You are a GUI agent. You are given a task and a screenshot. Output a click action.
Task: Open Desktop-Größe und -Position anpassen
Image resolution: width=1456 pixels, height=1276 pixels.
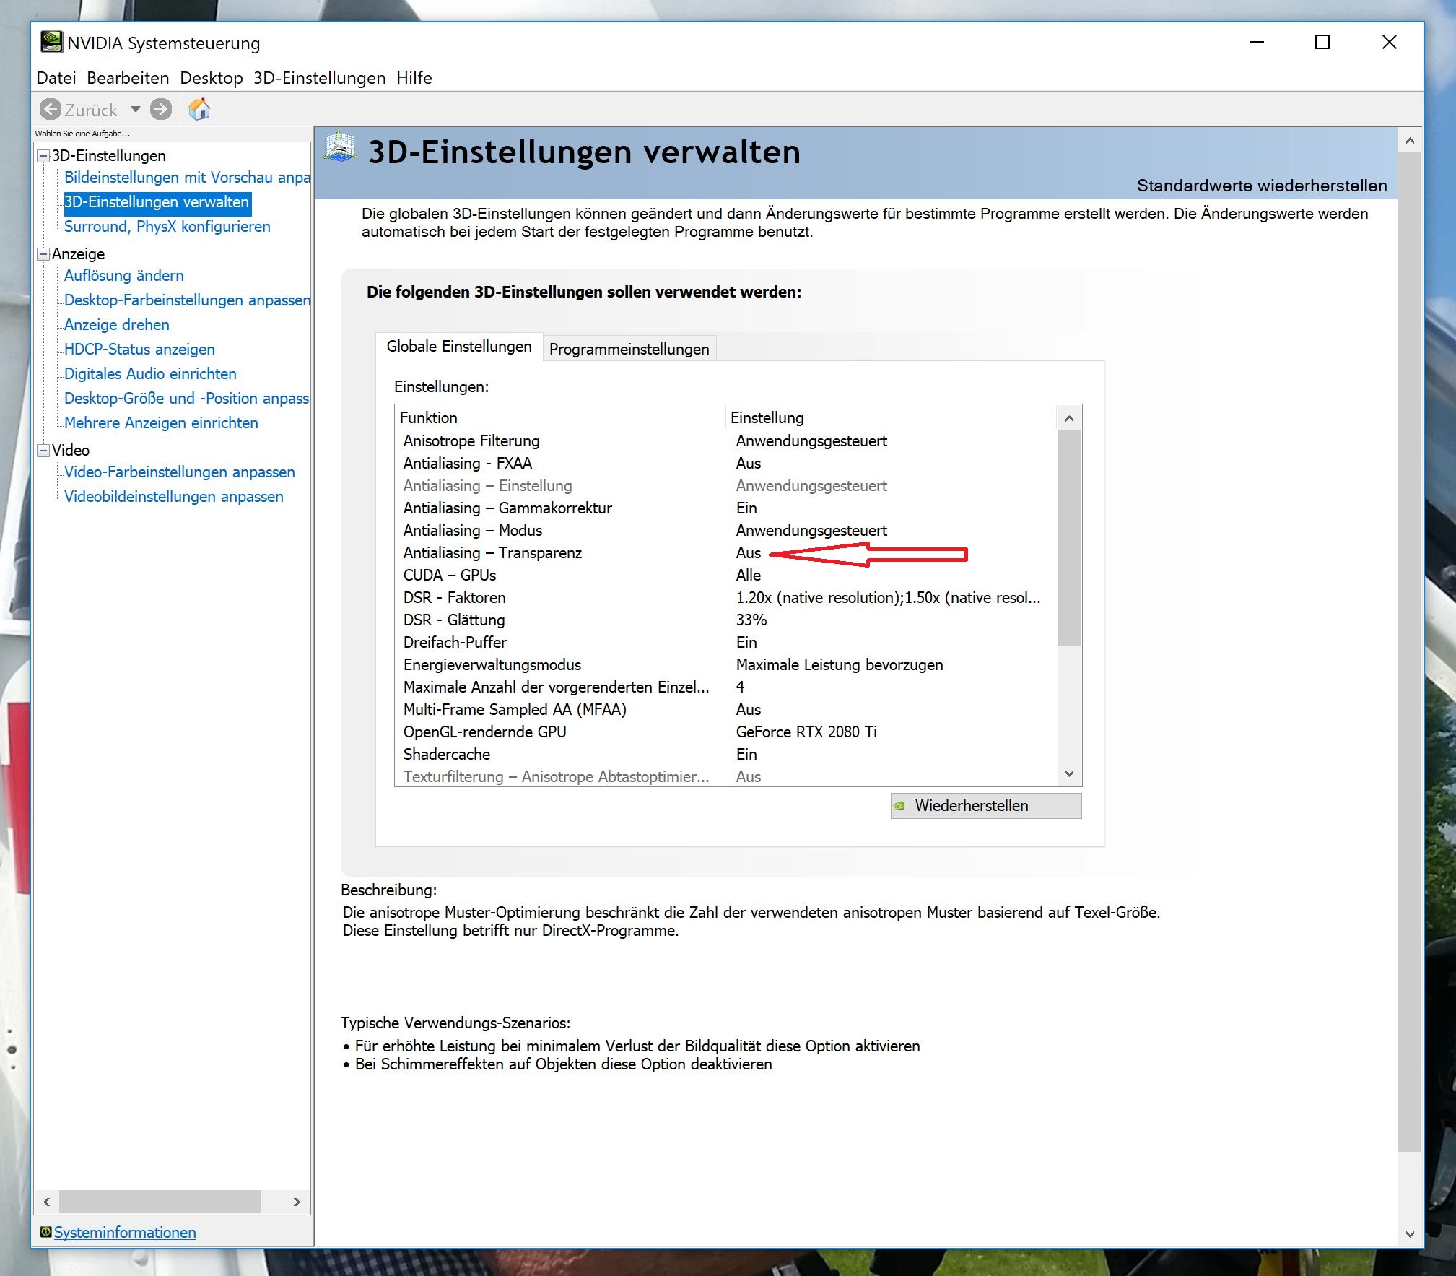(187, 399)
